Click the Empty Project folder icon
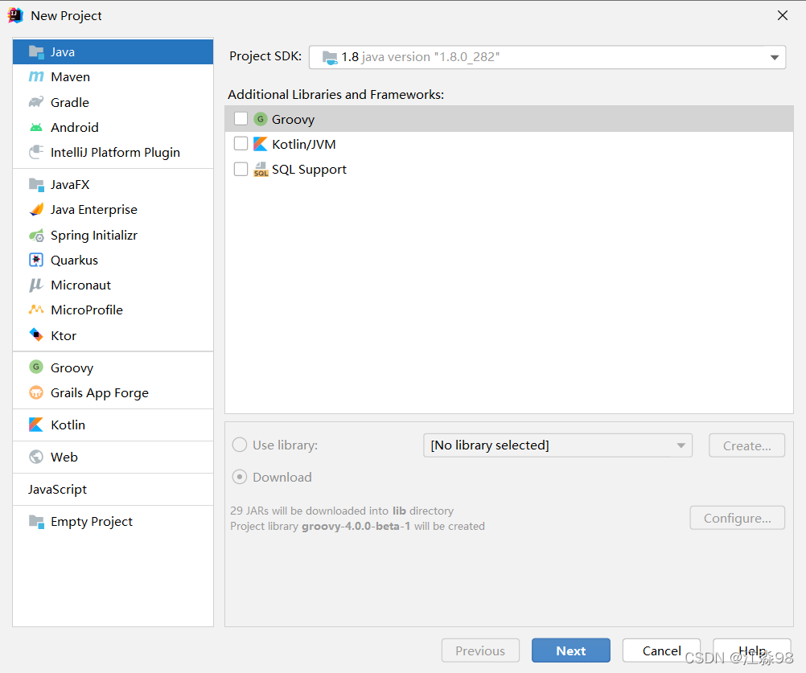The height and width of the screenshot is (673, 806). pyautogui.click(x=36, y=522)
